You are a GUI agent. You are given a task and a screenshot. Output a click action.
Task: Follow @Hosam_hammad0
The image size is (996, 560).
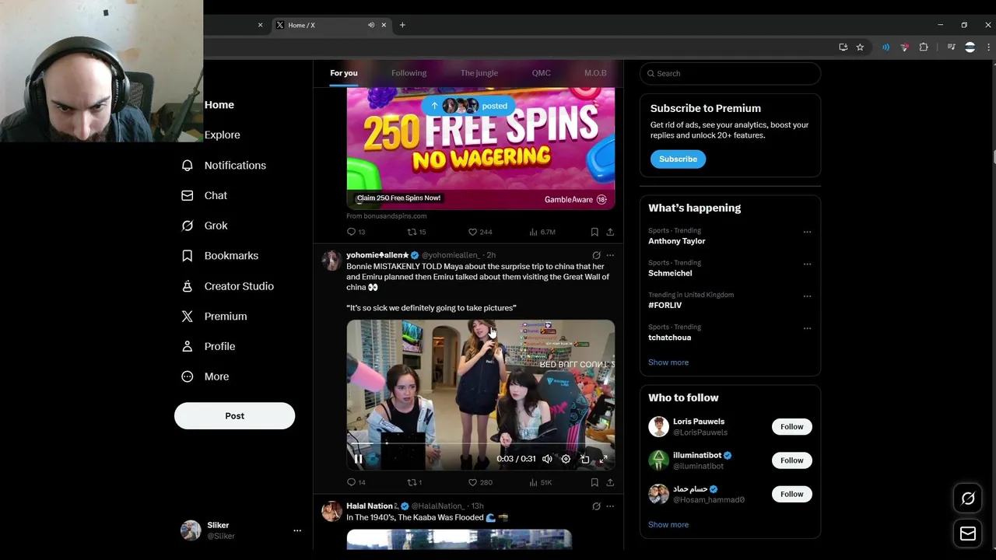pos(791,494)
